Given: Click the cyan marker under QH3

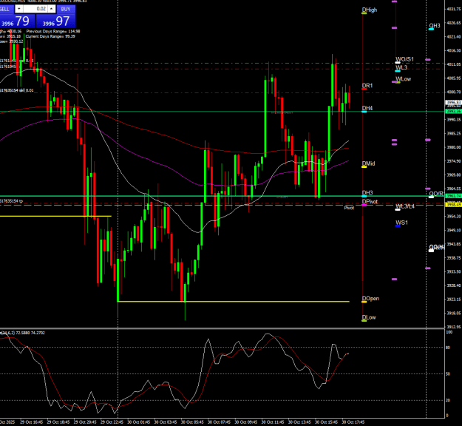Looking at the screenshot, I should click(x=431, y=29).
